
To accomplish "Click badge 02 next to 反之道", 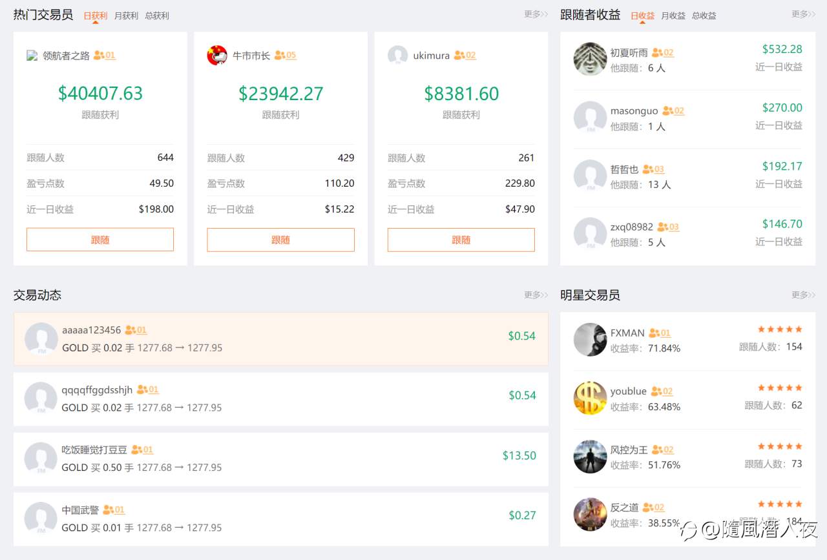I will tap(654, 508).
